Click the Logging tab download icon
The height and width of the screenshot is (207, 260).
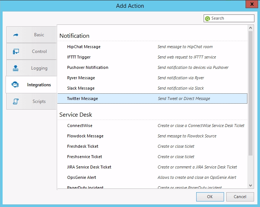click(16, 68)
